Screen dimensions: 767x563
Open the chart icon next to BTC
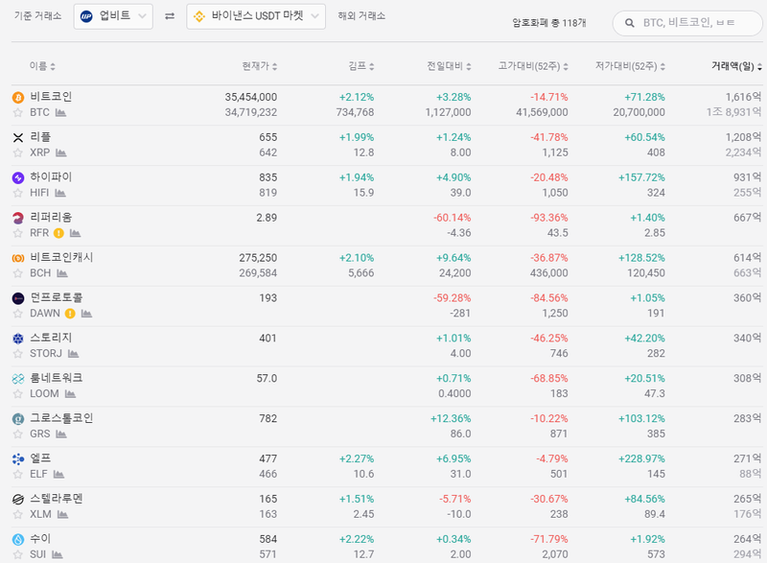60,113
